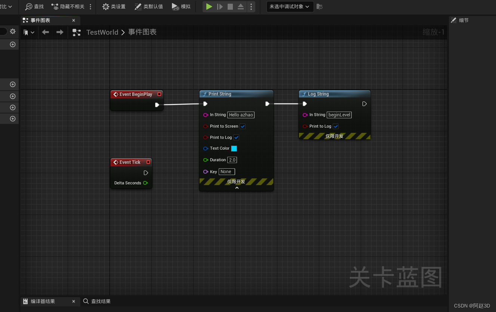
Task: Click the Text Color blue pin
Action: pos(206,149)
